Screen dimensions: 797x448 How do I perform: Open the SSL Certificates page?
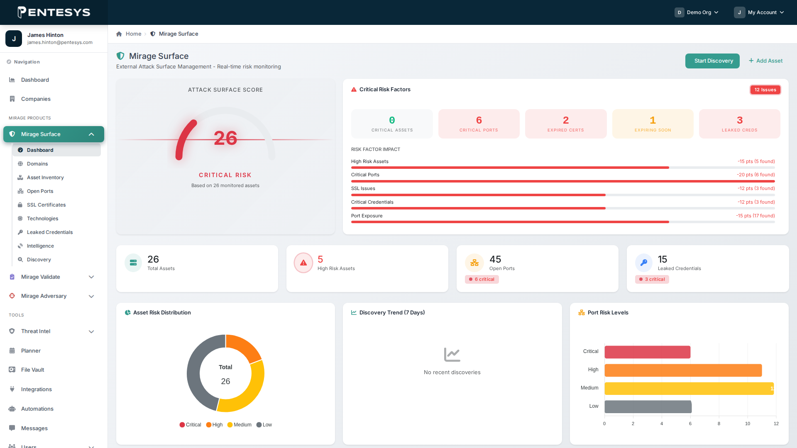56,205
